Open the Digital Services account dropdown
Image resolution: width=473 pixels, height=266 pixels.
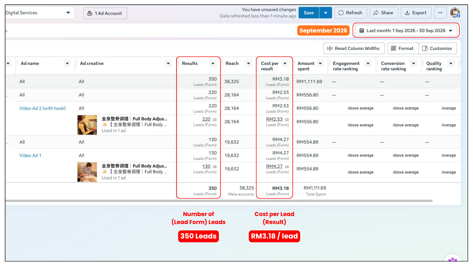click(40, 13)
